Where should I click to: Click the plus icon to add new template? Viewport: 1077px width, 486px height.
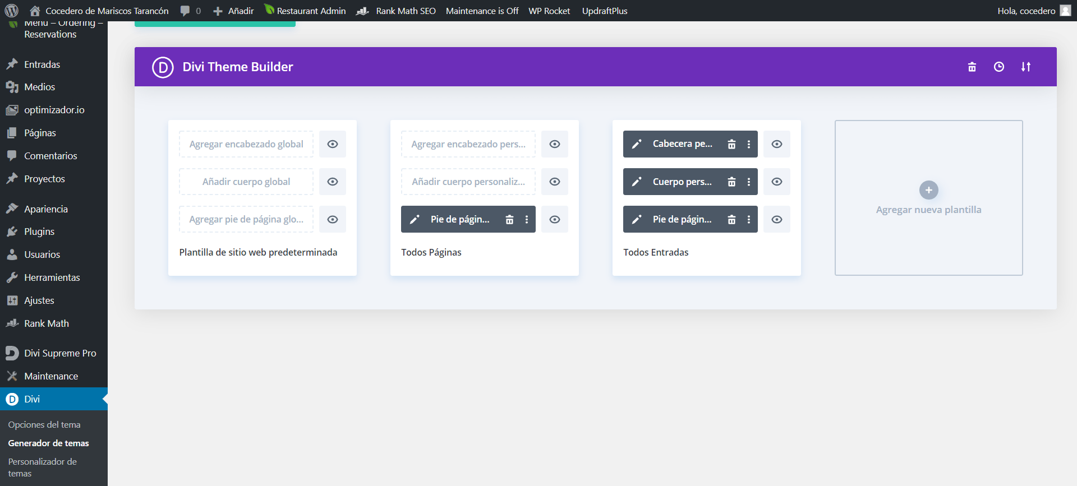tap(929, 190)
